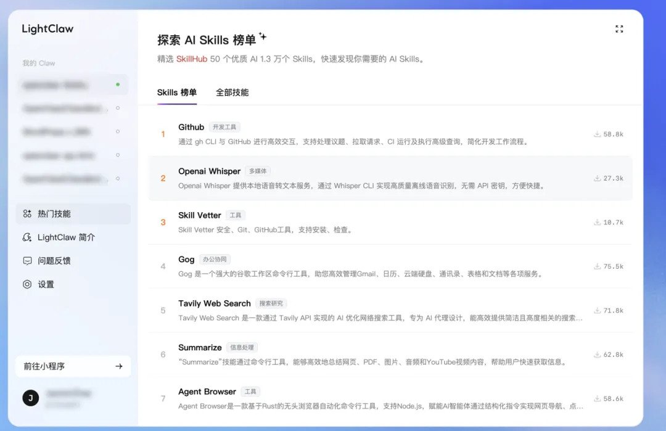Viewport: 666px width, 431px height.
Task: Open the Tavily Web Search entry
Action: pyautogui.click(x=390, y=310)
